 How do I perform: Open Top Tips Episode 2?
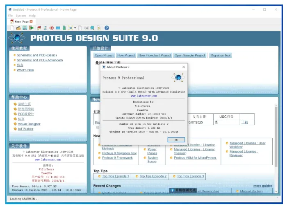click(153, 176)
